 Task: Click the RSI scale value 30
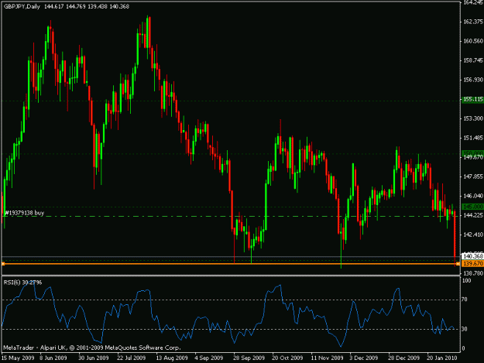coord(465,329)
